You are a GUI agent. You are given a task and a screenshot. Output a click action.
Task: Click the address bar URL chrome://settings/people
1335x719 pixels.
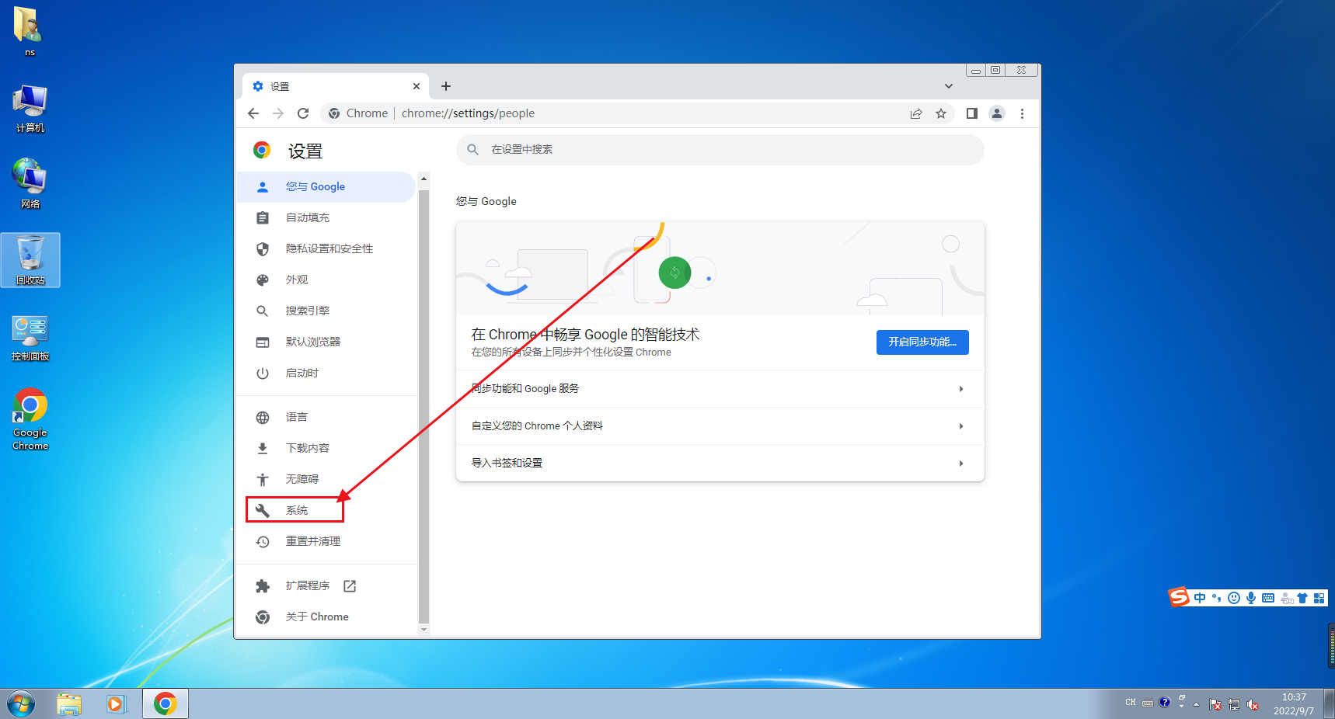[468, 113]
